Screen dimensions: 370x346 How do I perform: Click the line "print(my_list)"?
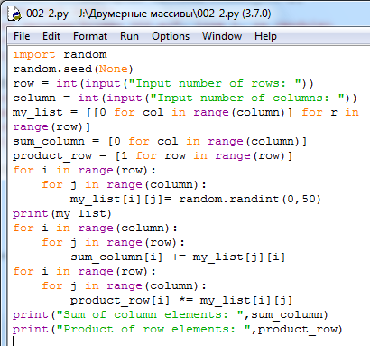tap(62, 213)
